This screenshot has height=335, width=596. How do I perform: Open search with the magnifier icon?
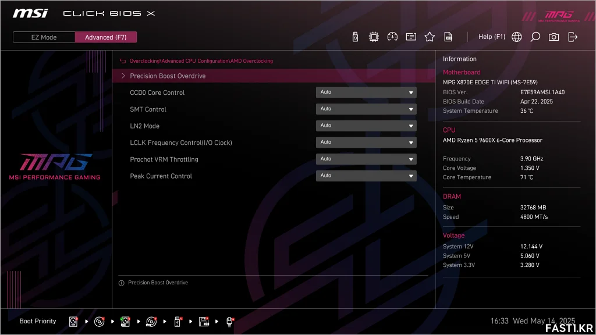click(x=535, y=37)
